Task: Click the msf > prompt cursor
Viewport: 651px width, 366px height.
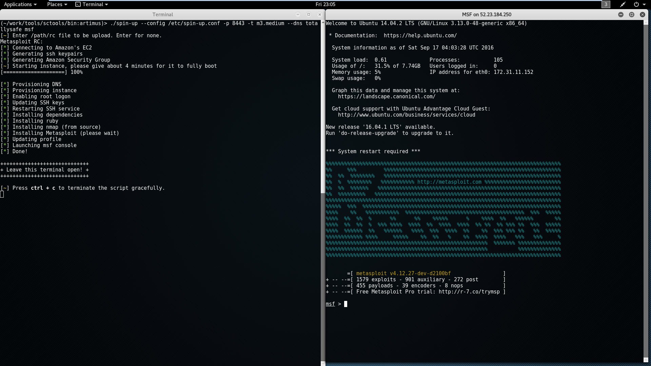Action: coord(346,304)
